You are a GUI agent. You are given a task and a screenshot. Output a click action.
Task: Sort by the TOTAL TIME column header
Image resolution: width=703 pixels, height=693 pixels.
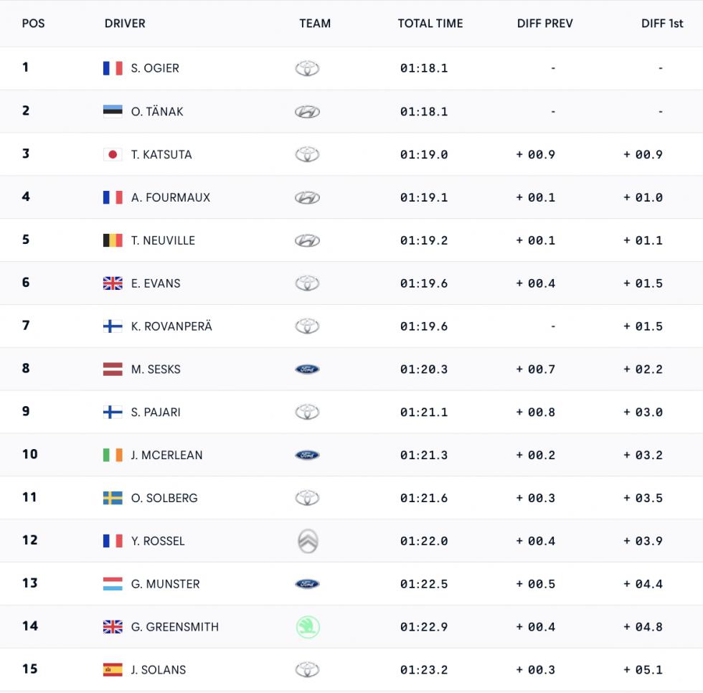[430, 23]
